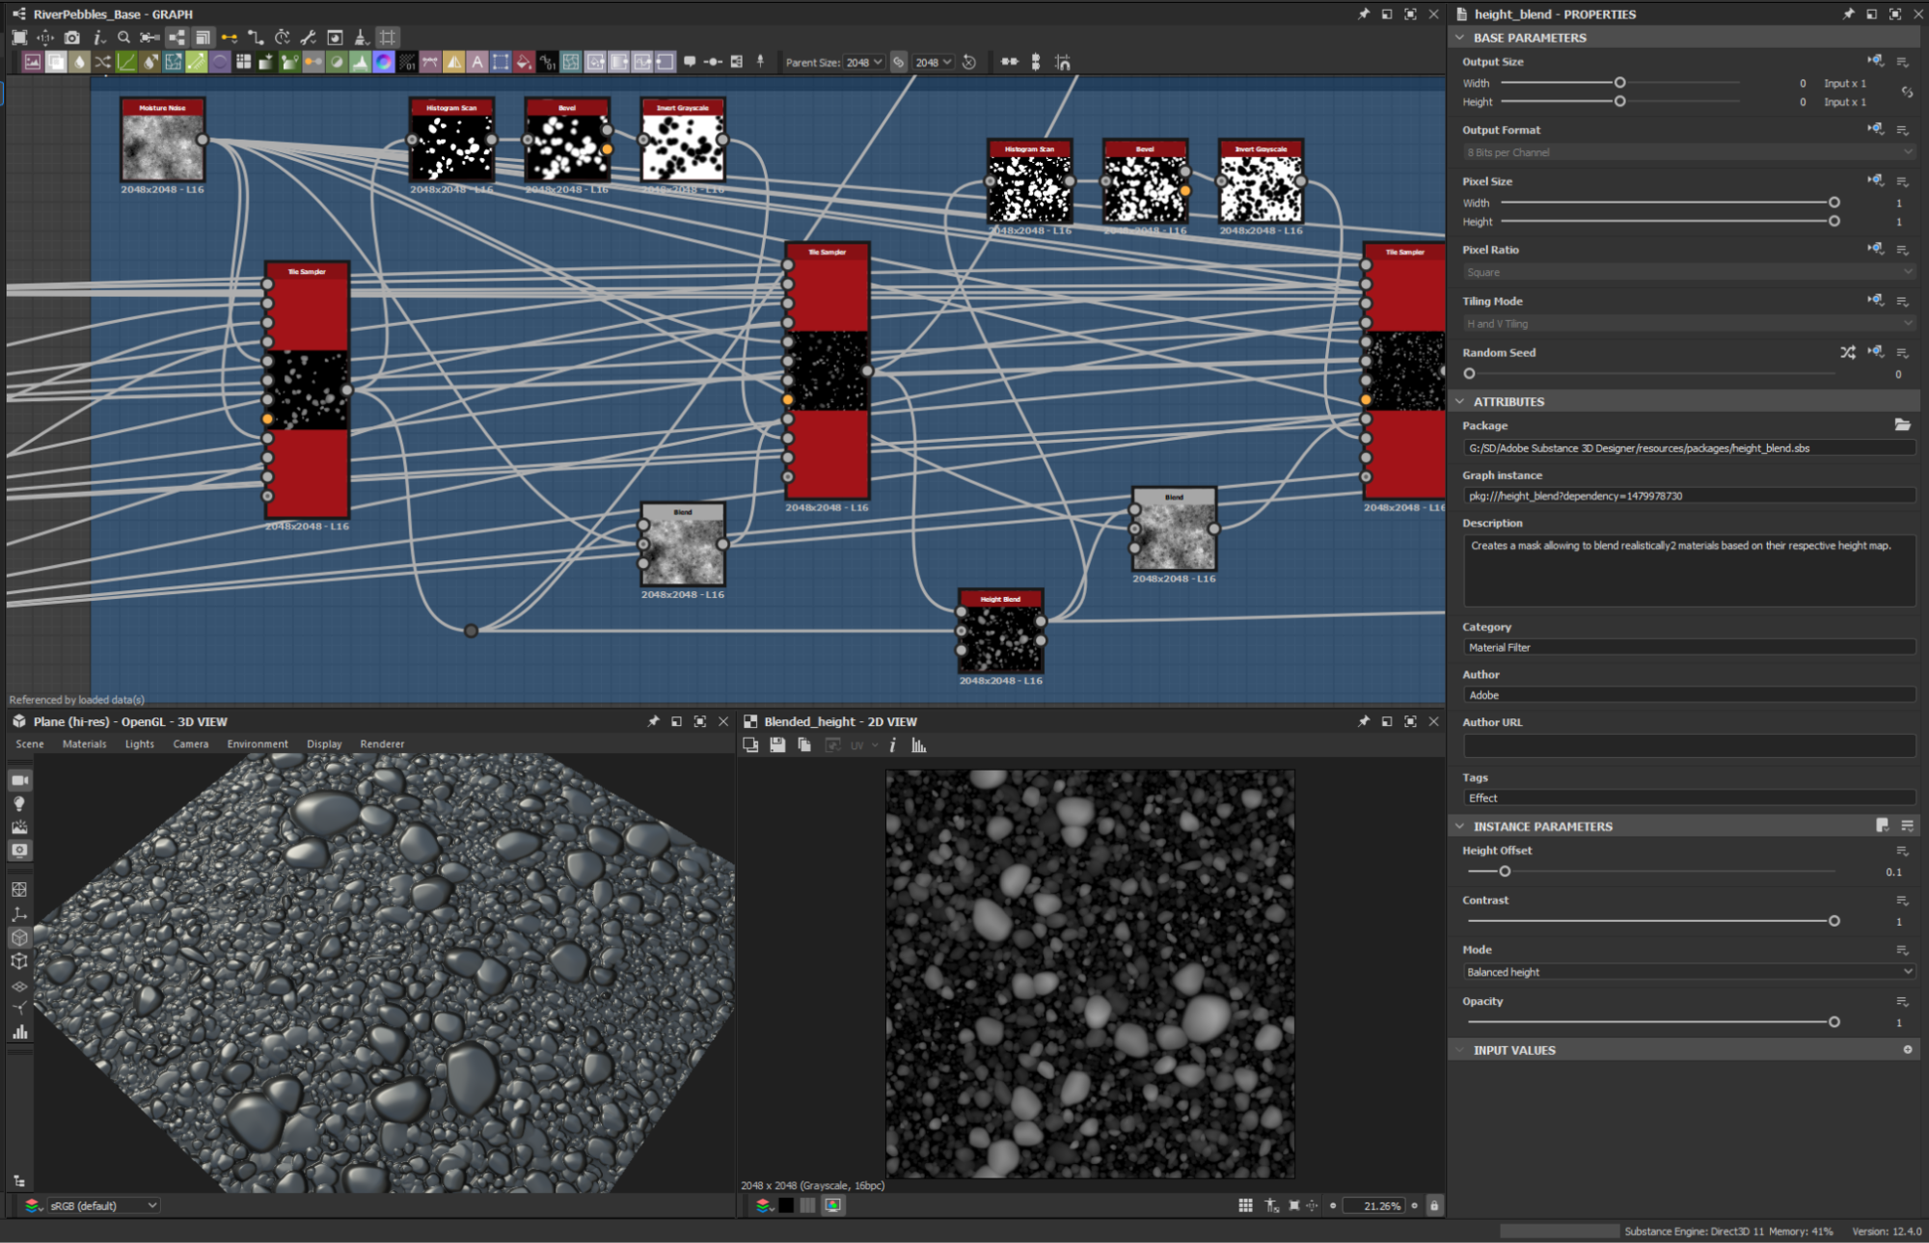Viewport: 1929px width, 1243px height.
Task: Open the sRGB (default) color space dropdown
Action: [102, 1205]
